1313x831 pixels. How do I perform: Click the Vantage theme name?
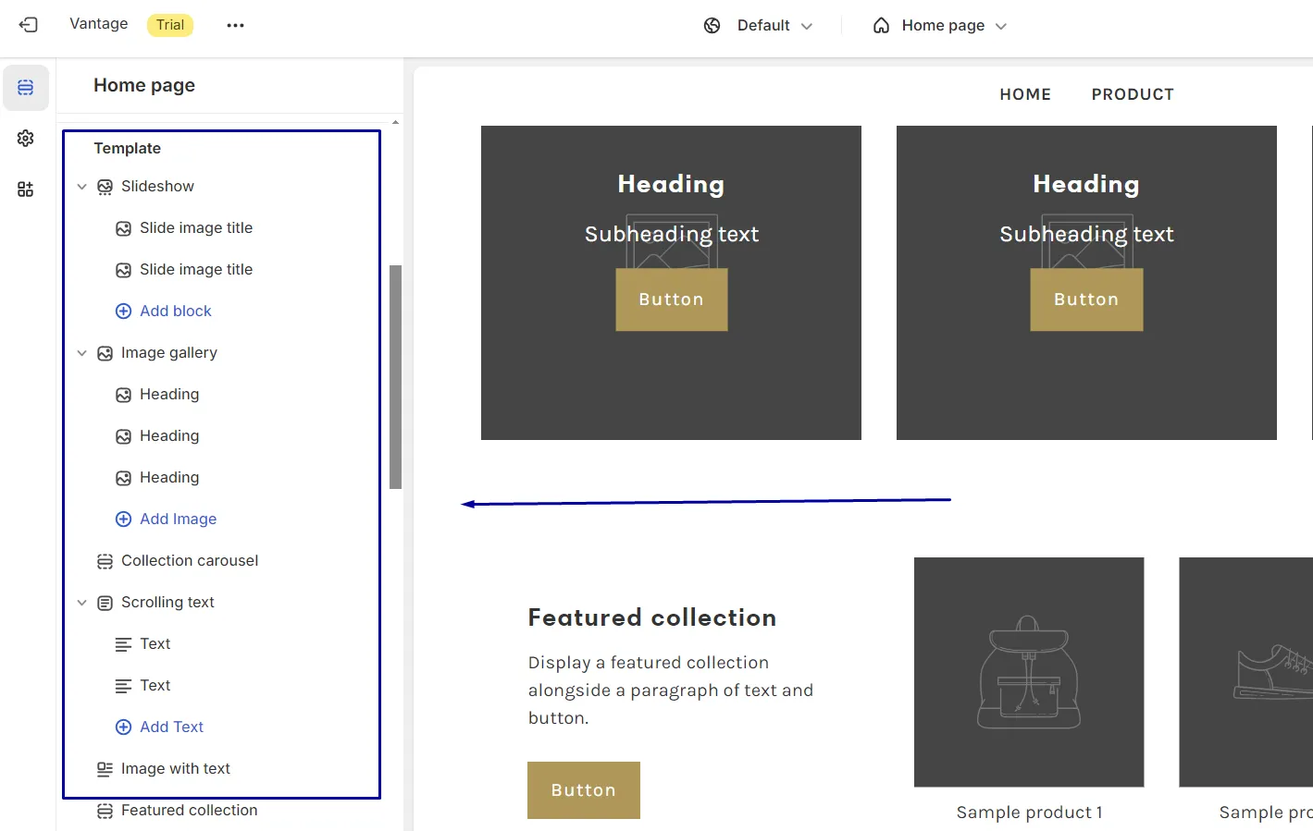[99, 24]
